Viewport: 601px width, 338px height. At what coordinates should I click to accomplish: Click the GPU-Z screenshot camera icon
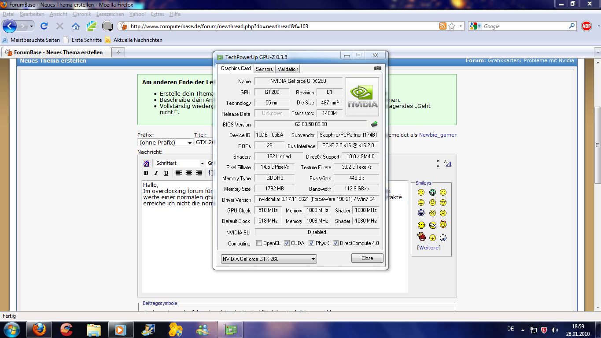coord(378,68)
